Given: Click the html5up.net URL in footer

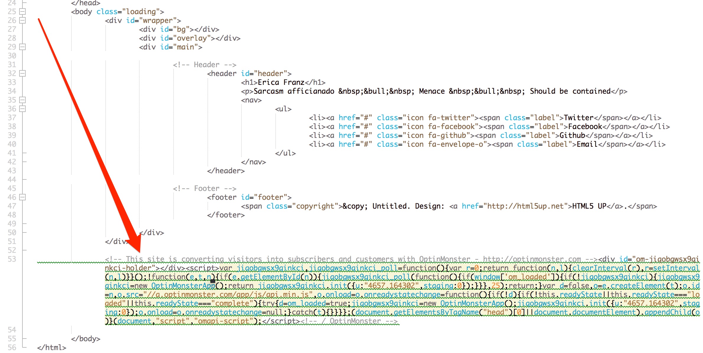Looking at the screenshot, I should (525, 206).
